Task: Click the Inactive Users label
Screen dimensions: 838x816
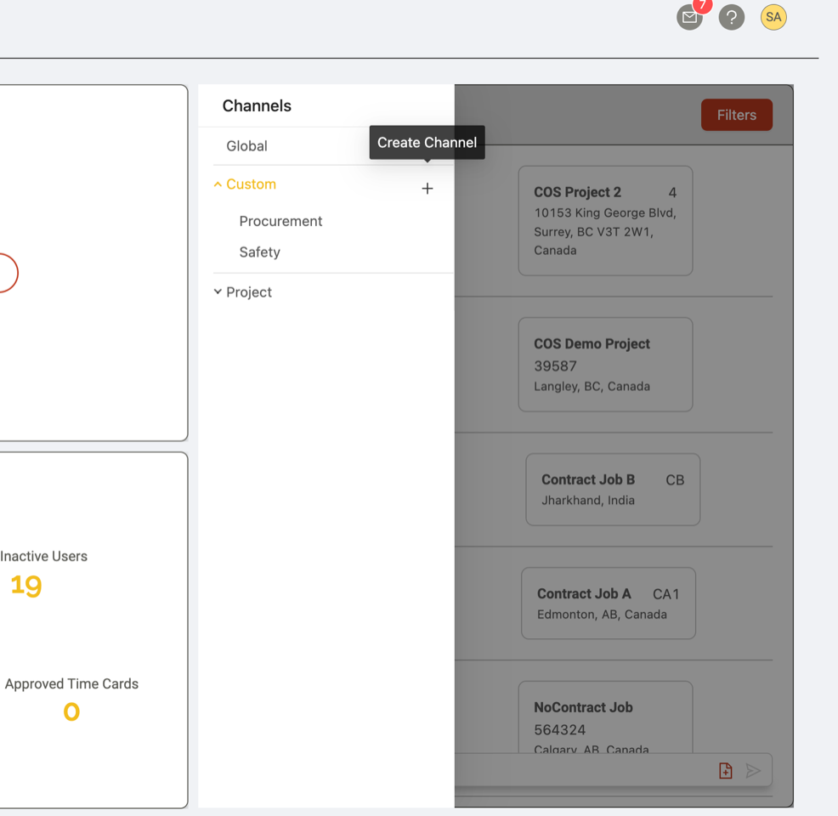Action: 43,556
